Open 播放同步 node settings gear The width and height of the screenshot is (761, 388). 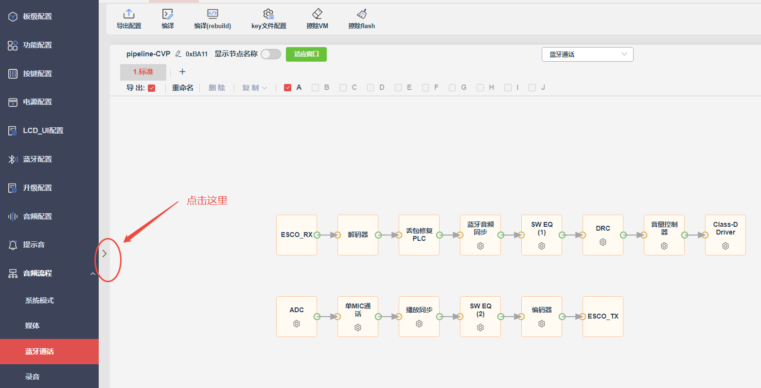coord(419,323)
